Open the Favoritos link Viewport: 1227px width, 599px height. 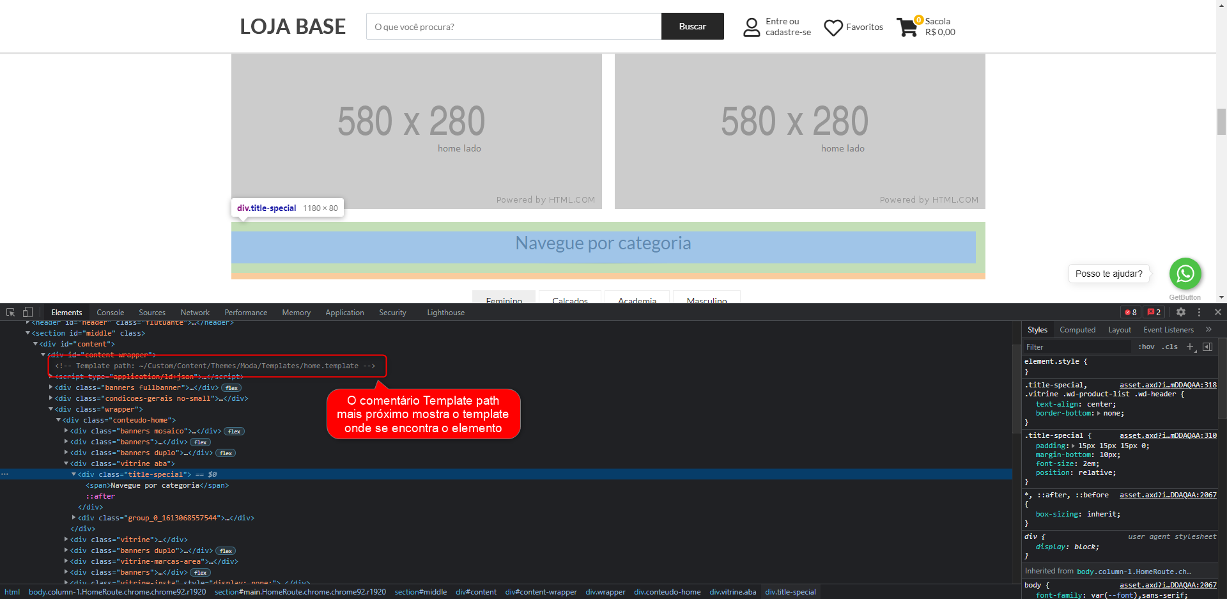[865, 27]
